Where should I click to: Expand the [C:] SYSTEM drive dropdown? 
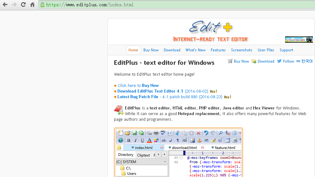[165, 162]
